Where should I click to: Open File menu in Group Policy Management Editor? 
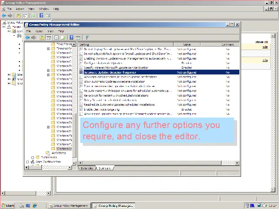click(x=28, y=31)
